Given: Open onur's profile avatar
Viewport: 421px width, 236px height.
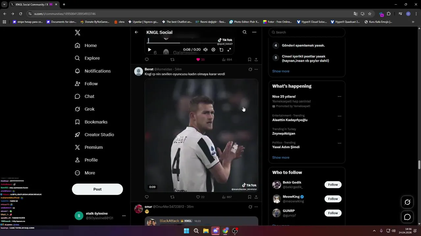Looking at the screenshot, I should click(x=138, y=209).
